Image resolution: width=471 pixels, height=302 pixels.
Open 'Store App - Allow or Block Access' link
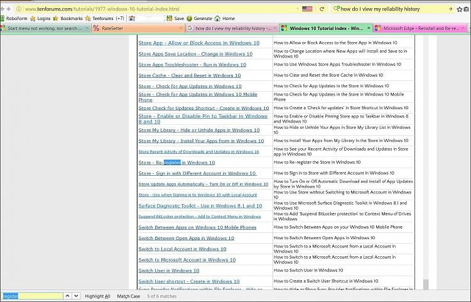point(199,43)
